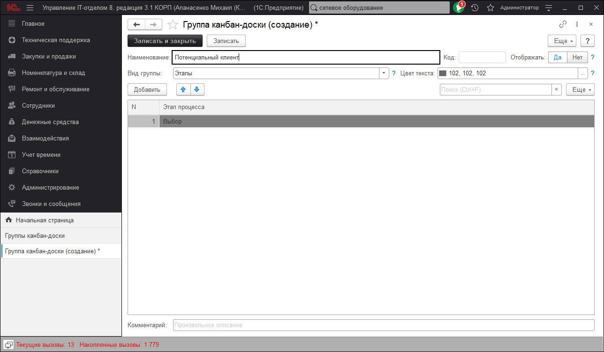This screenshot has height=352, width=604.
Task: Open history with the clock icon
Action: tap(474, 7)
